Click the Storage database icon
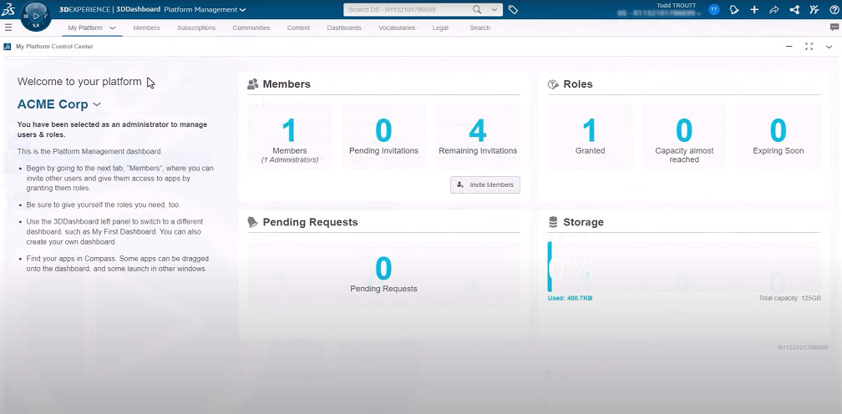 (553, 222)
